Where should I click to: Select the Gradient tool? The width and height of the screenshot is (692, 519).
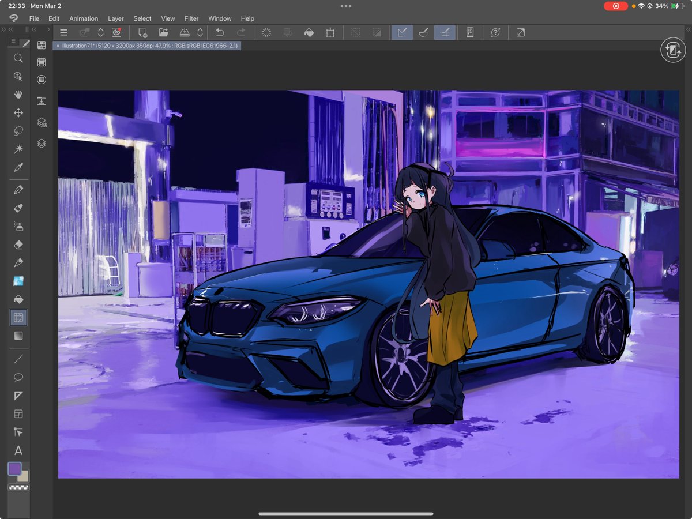tap(18, 336)
